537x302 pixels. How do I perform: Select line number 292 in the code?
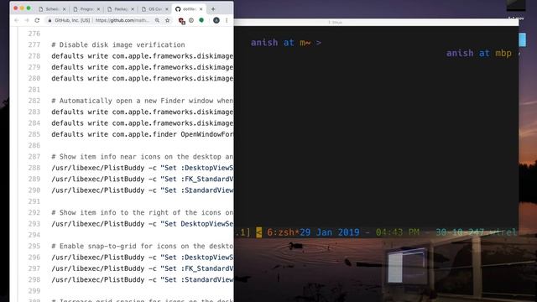[34, 212]
